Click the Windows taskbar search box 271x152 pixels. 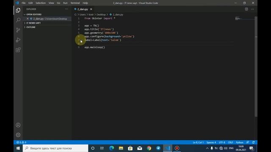click(55, 148)
